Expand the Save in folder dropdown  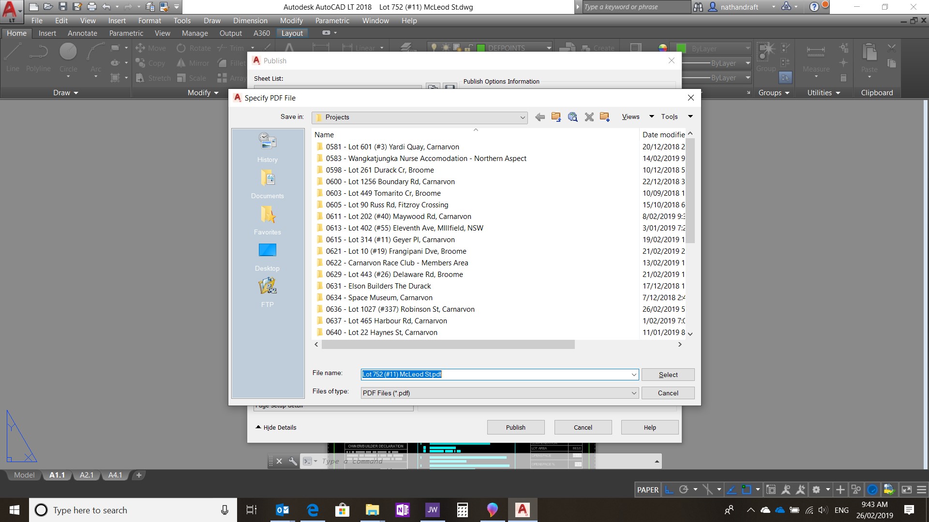tap(523, 117)
